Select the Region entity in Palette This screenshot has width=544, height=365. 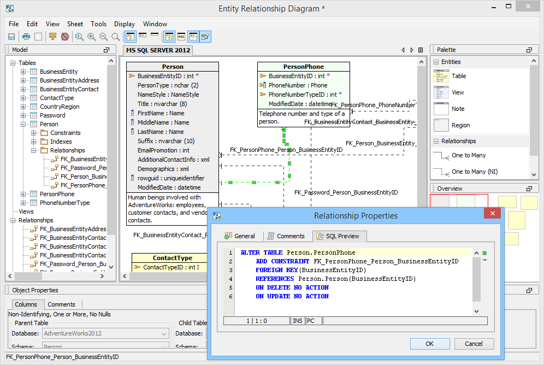pos(452,125)
